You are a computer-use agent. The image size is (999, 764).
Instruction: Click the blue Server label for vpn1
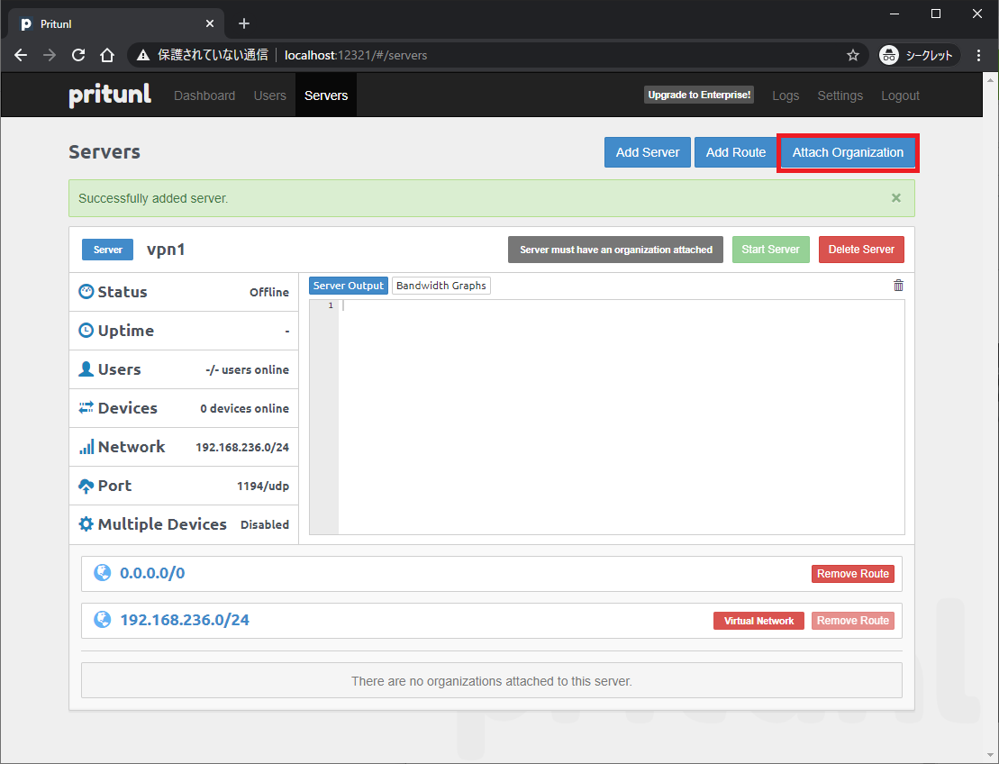[x=107, y=250]
